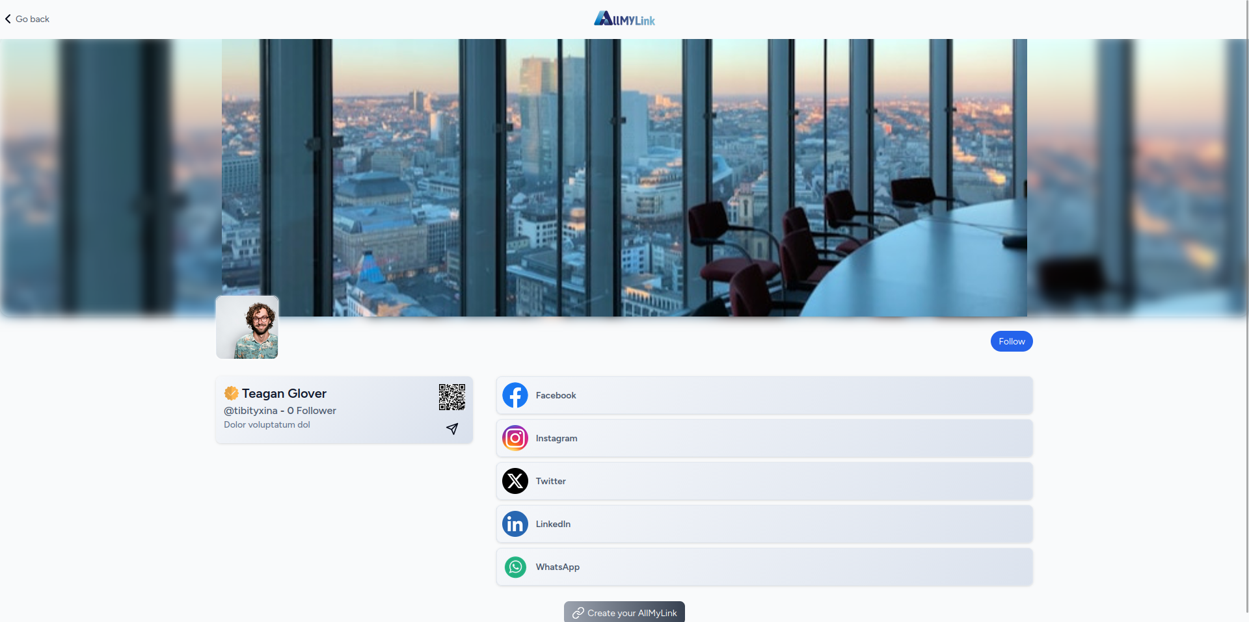The width and height of the screenshot is (1249, 622).
Task: Click the back chevron arrow
Action: [x=8, y=19]
